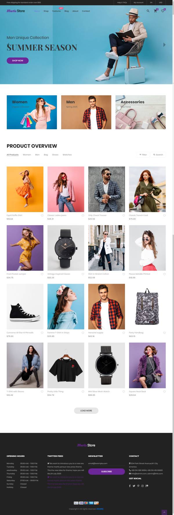Viewport: 174px width, 515px height.
Task: Click the Twitter icon under Get Social
Action: coord(134,486)
